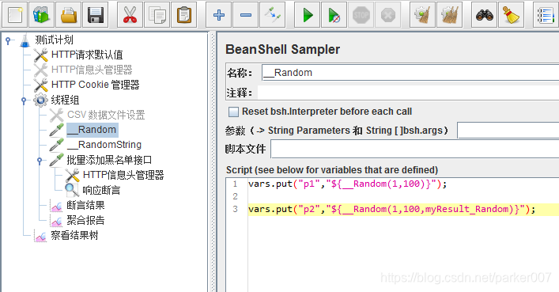Cut selection using scissors icon

pos(130,15)
